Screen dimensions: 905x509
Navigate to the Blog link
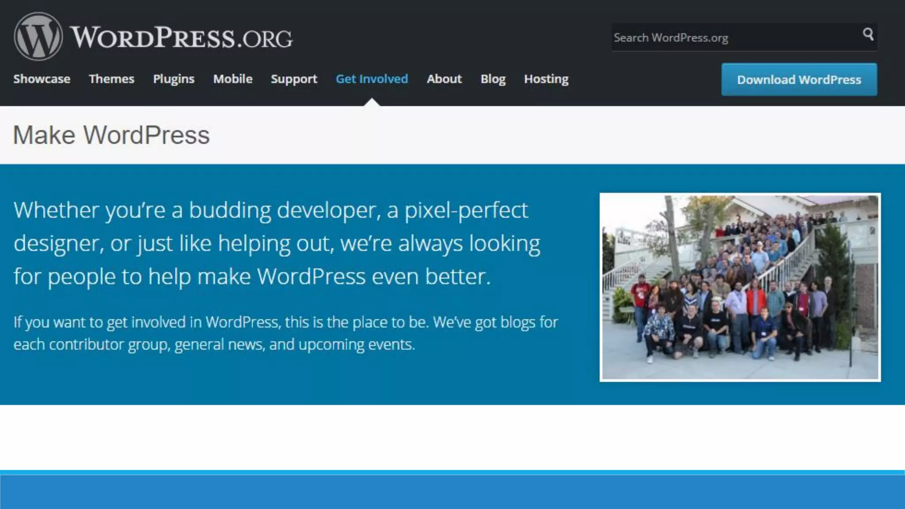tap(493, 79)
